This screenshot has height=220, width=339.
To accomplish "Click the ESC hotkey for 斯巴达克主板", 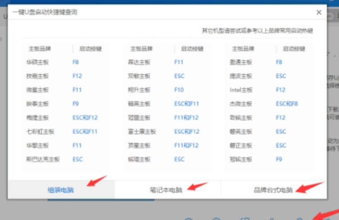I will pos(78,159).
